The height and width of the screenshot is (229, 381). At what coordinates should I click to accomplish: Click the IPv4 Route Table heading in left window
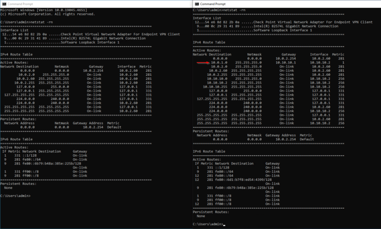pyautogui.click(x=17, y=55)
